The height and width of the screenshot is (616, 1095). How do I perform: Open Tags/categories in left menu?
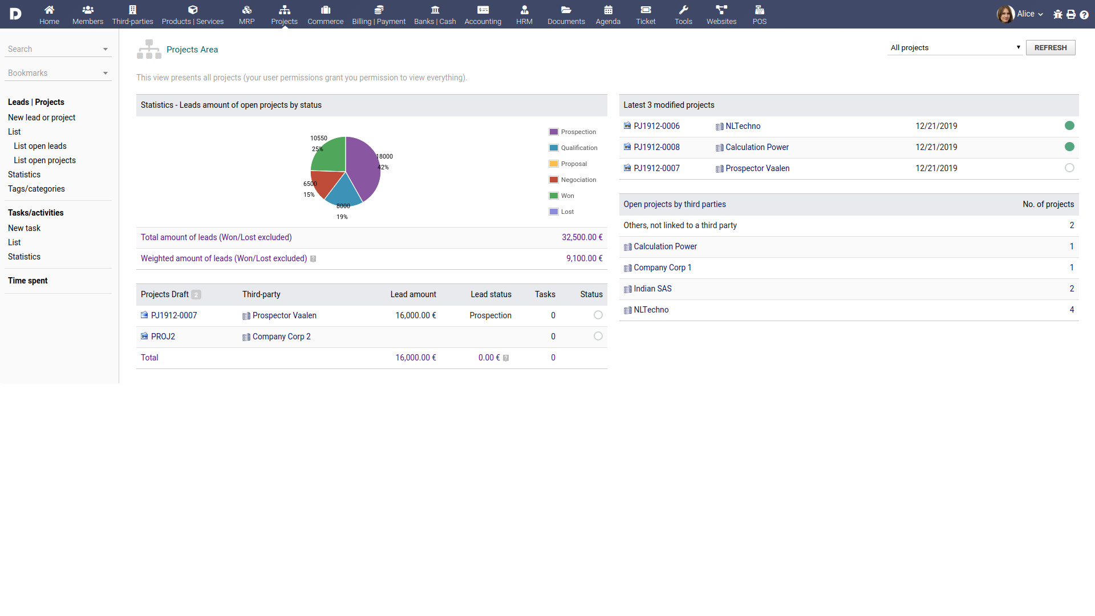click(36, 189)
